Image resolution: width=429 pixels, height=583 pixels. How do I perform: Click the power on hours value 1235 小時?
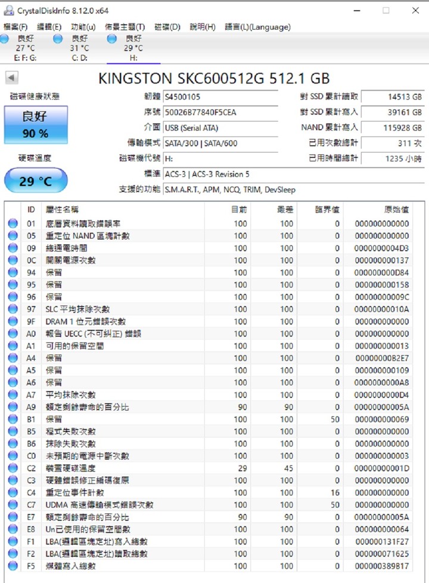[x=393, y=159]
